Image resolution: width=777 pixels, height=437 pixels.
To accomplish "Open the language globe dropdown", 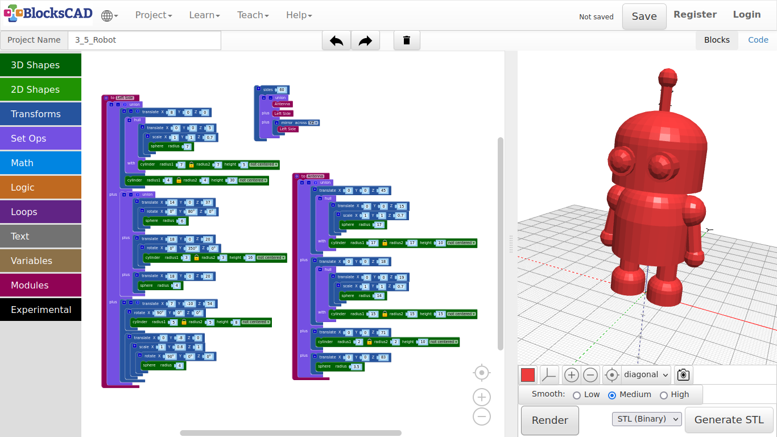I will pyautogui.click(x=109, y=16).
